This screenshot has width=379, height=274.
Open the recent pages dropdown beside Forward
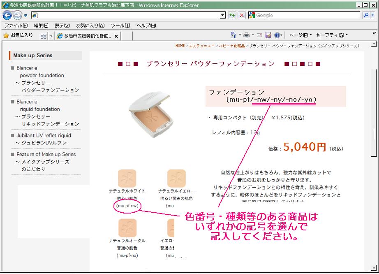pos(25,16)
